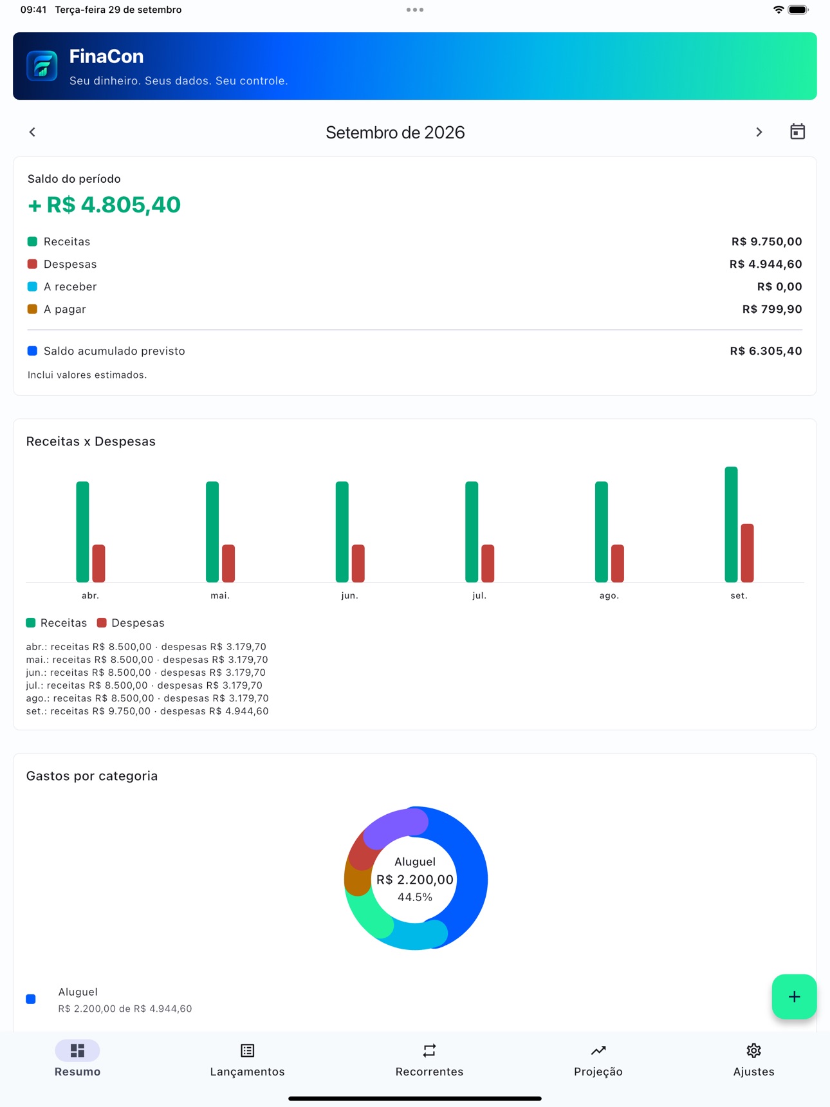Image resolution: width=830 pixels, height=1107 pixels.
Task: Open Ajustes settings tab
Action: [753, 1059]
